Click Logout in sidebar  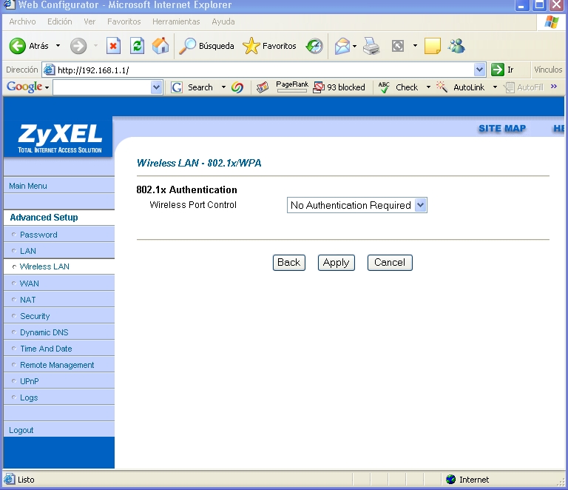tap(21, 430)
